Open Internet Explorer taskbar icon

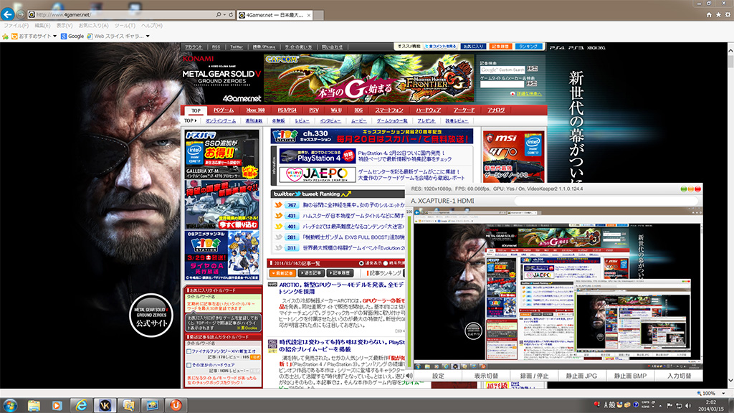point(81,405)
